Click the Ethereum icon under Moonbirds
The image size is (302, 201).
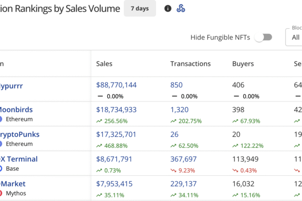tap(1, 119)
